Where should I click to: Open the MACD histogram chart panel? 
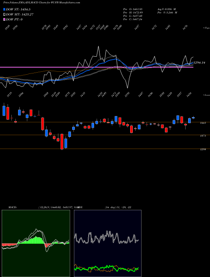pos(36,243)
